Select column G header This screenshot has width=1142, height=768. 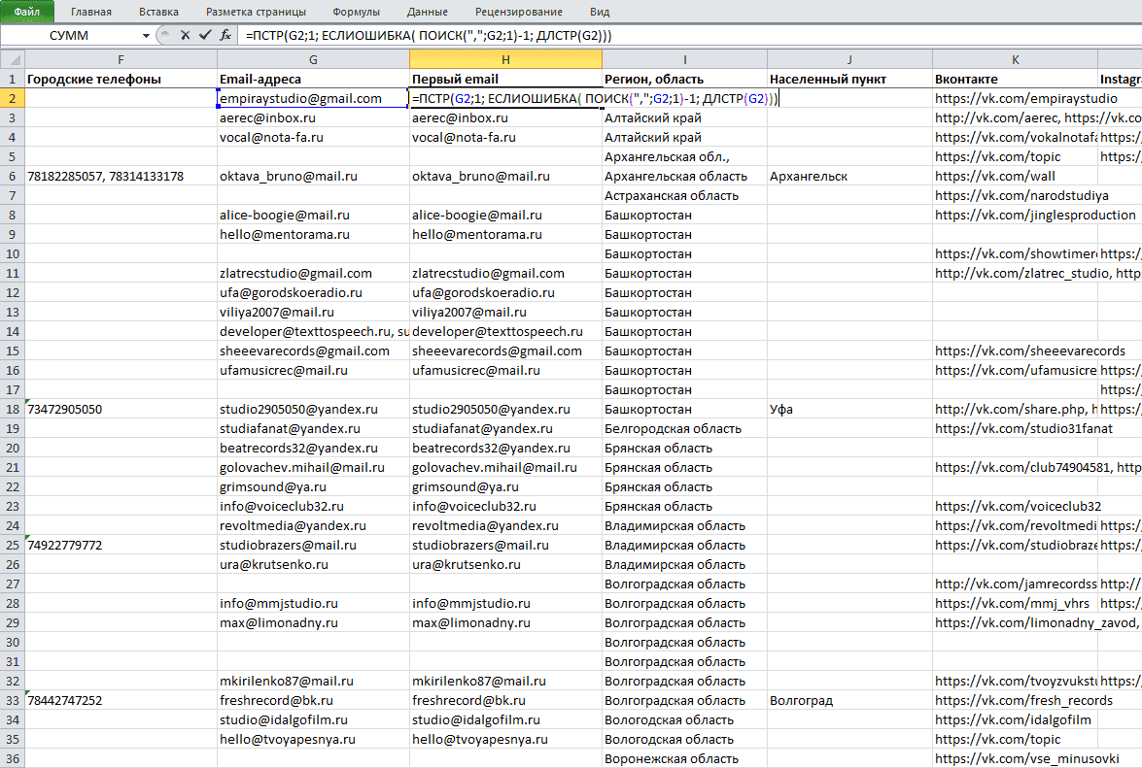coord(313,59)
